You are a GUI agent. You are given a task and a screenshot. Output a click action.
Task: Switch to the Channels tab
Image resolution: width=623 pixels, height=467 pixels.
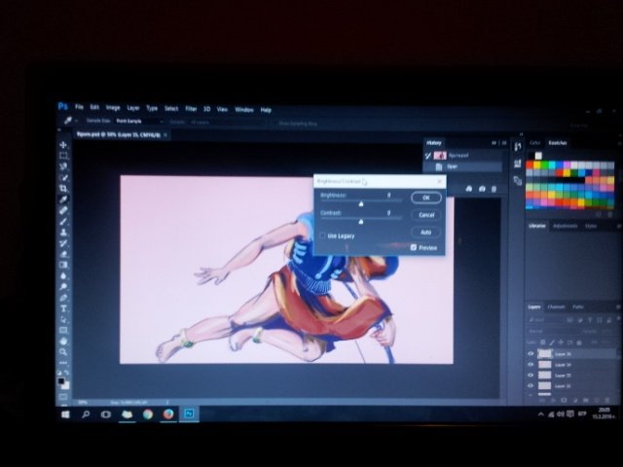[556, 306]
